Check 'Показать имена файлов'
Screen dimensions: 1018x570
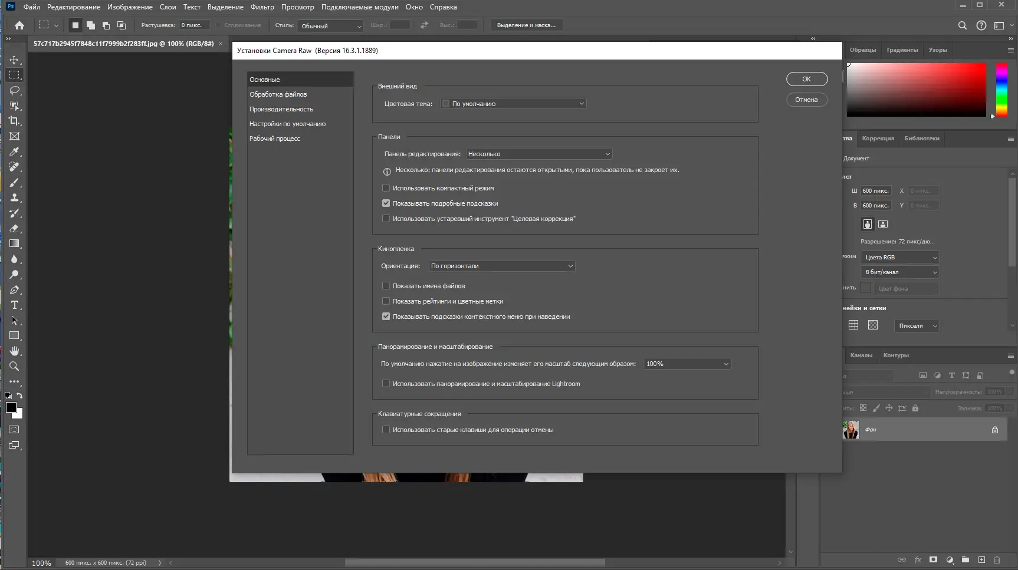[386, 286]
